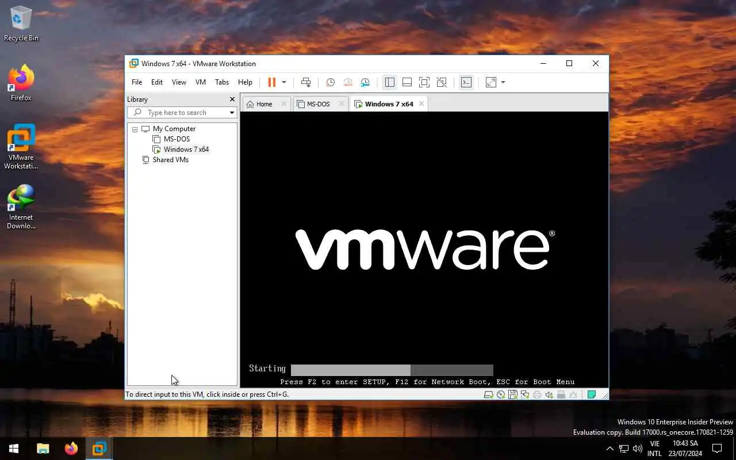The height and width of the screenshot is (460, 736).
Task: Select the VMware Workstation desktop shortcut
Action: coord(21,147)
